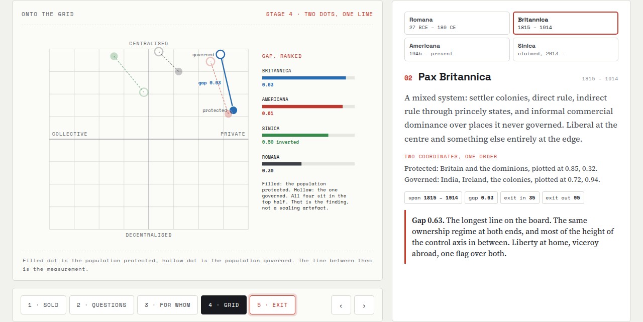
Task: Click the COLLECTIVE axis label
Action: point(70,134)
